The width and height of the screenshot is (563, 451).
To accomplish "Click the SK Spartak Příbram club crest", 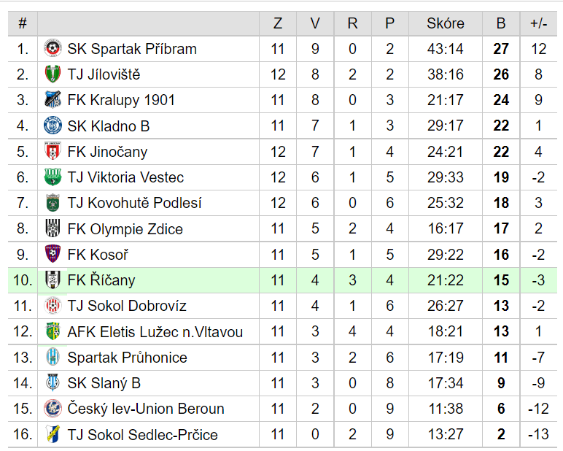I will point(53,48).
